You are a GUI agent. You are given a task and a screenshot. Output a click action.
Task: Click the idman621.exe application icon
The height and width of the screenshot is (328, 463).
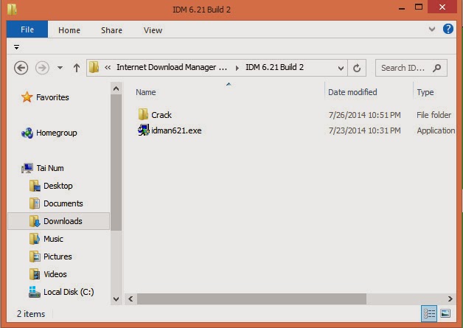144,130
